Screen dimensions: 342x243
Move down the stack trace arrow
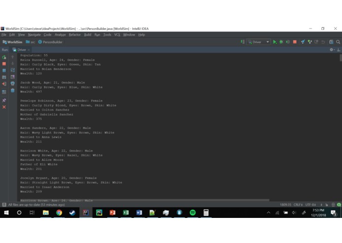pyautogui.click(x=13, y=63)
